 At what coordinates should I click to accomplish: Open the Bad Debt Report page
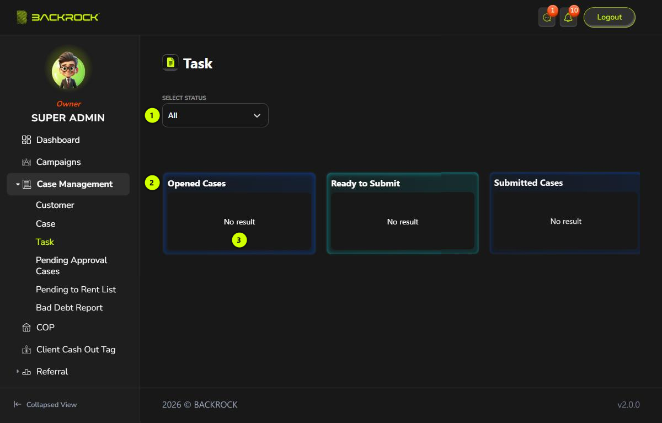(70, 308)
